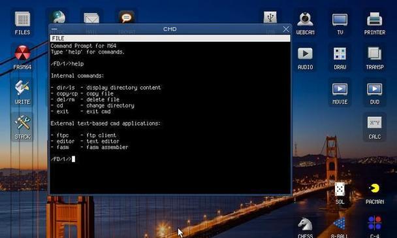Open the TV application icon

pos(340,23)
